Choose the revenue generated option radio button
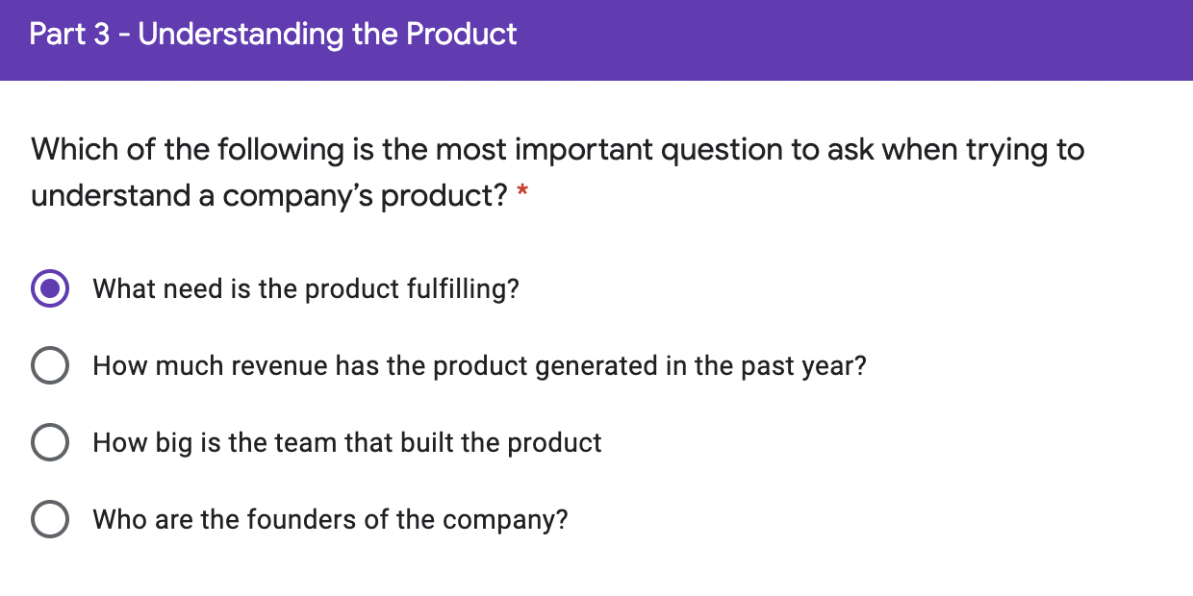This screenshot has width=1193, height=596. [x=50, y=366]
